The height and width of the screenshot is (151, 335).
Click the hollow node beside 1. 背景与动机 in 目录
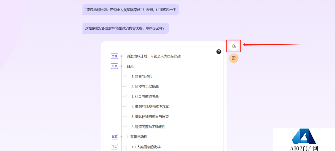click(x=126, y=76)
